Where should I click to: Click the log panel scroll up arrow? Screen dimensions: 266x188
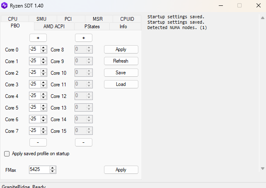[263, 18]
